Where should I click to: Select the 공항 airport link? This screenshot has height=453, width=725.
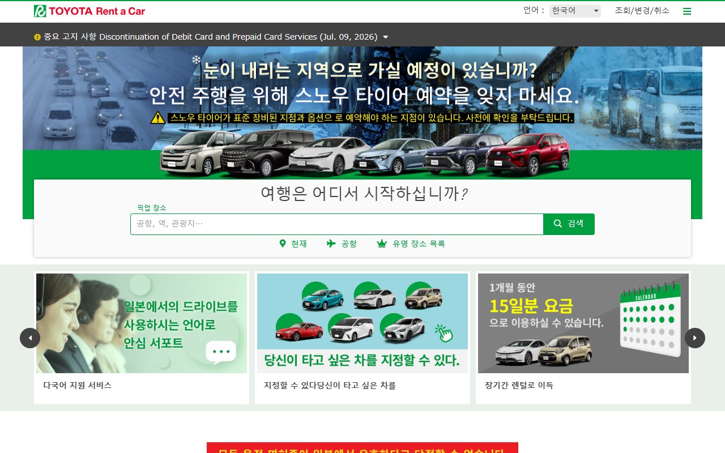(x=342, y=243)
